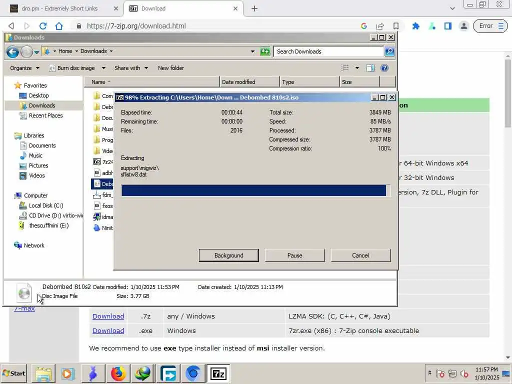Select Network in navigation pane

click(33, 245)
